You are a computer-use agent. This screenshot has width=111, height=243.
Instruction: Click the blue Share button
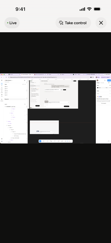click(109, 80)
